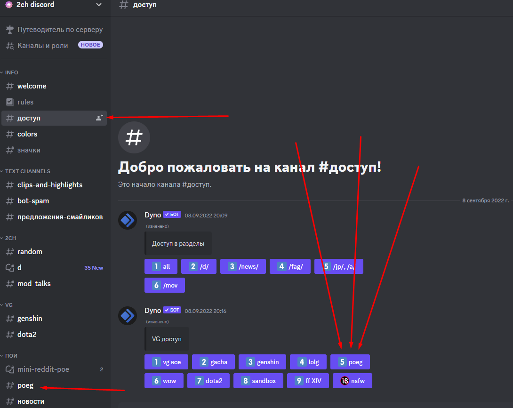Open the d forum channel
Viewport: 513px width, 408px height.
click(x=54, y=268)
